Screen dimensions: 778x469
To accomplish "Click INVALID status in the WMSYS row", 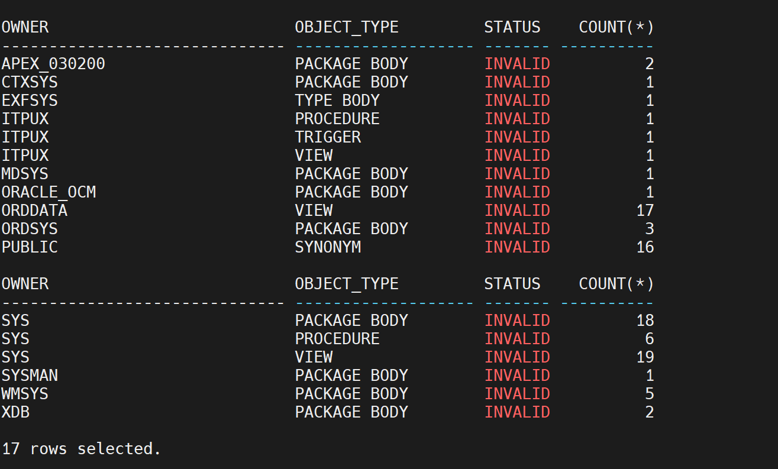I will [517, 393].
